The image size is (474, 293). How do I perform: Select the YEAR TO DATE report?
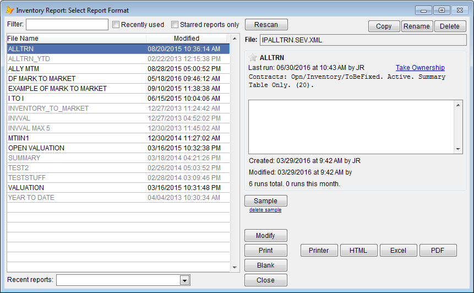click(118, 198)
